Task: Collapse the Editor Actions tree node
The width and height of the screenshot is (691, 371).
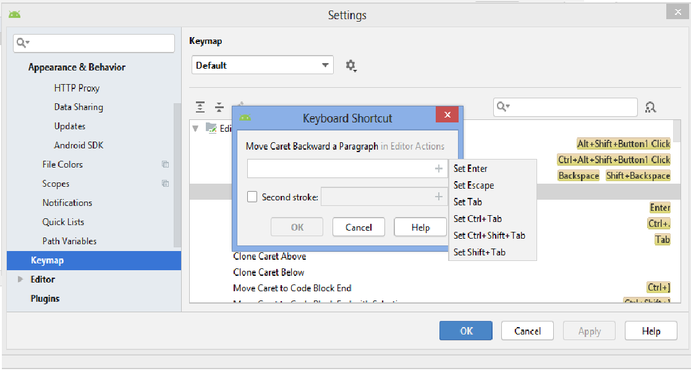Action: click(x=196, y=129)
